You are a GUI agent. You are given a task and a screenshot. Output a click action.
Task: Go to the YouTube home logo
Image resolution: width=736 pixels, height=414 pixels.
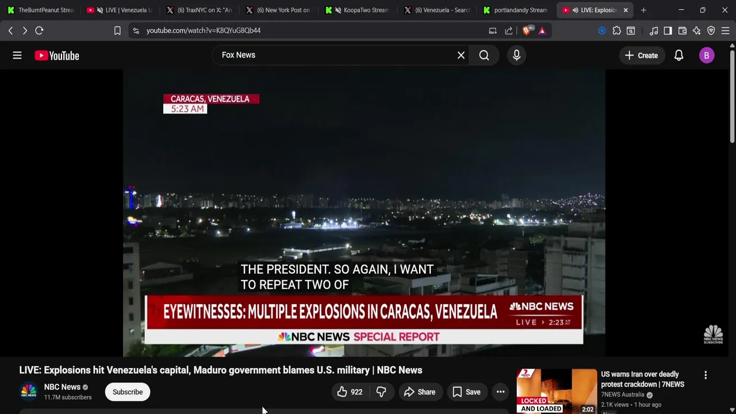[x=56, y=55]
